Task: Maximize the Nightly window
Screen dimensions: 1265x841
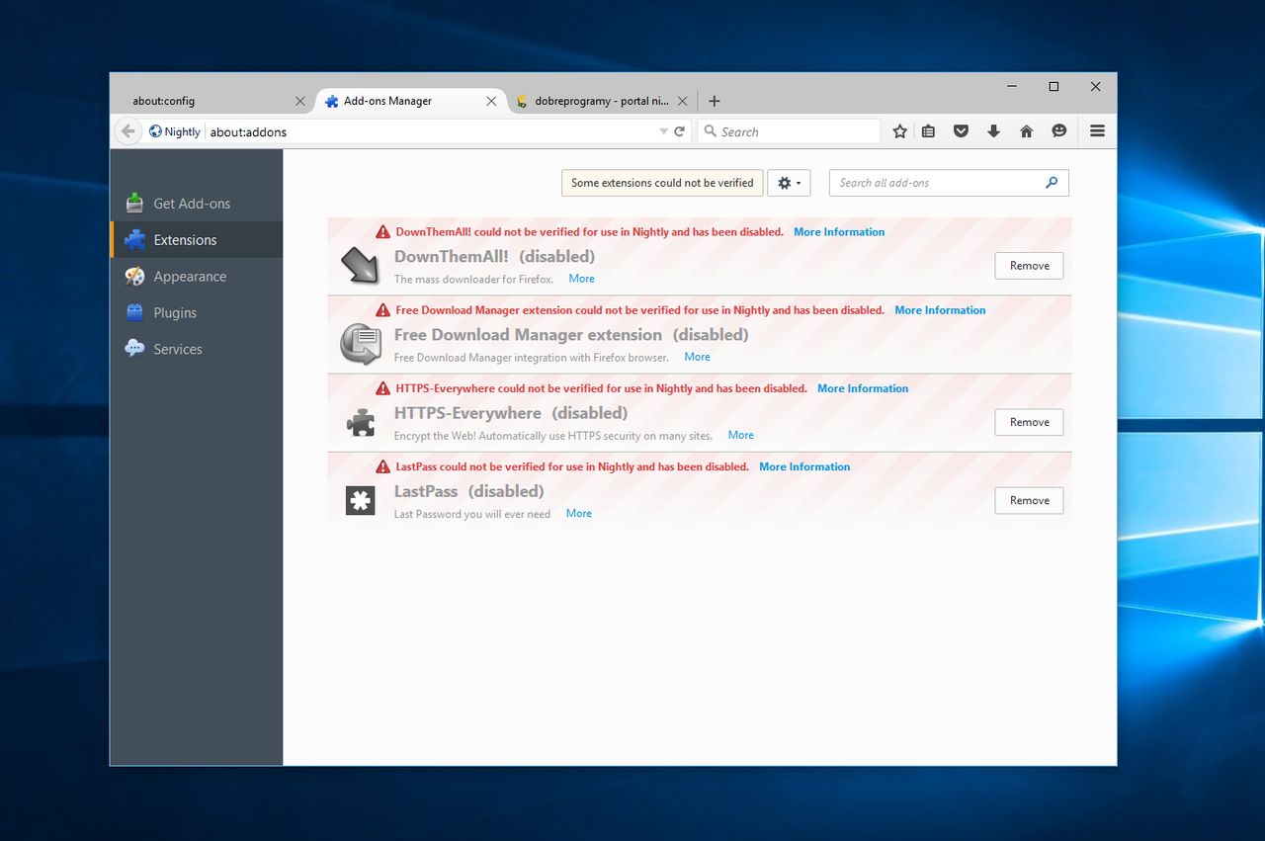Action: point(1054,87)
